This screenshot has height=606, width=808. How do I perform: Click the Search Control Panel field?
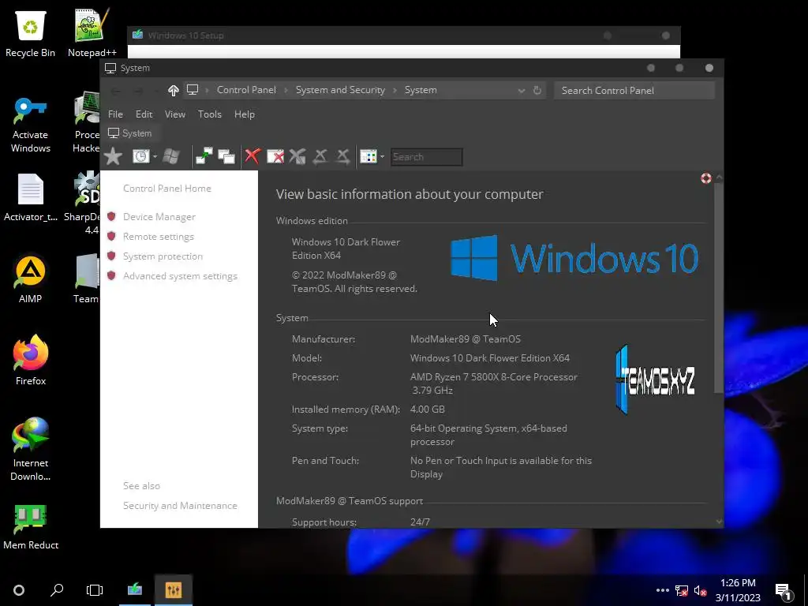pos(634,90)
